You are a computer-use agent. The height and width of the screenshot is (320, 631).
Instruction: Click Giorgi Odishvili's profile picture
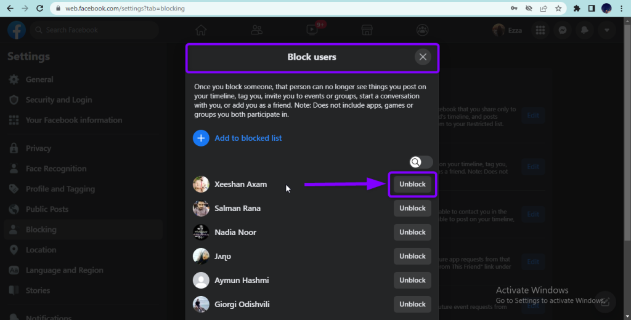[201, 305]
